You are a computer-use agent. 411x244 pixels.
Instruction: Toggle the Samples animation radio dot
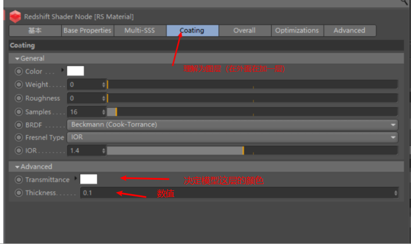point(18,112)
